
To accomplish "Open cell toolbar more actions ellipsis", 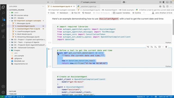I will click(163, 47).
